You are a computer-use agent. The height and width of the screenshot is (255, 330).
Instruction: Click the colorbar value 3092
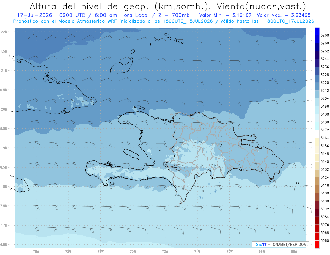click(x=325, y=209)
